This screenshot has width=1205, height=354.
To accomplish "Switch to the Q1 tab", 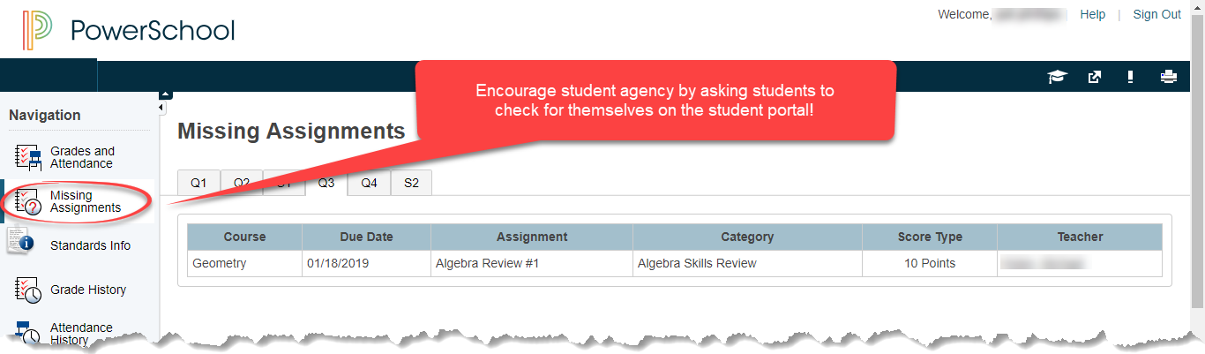I will coord(198,183).
